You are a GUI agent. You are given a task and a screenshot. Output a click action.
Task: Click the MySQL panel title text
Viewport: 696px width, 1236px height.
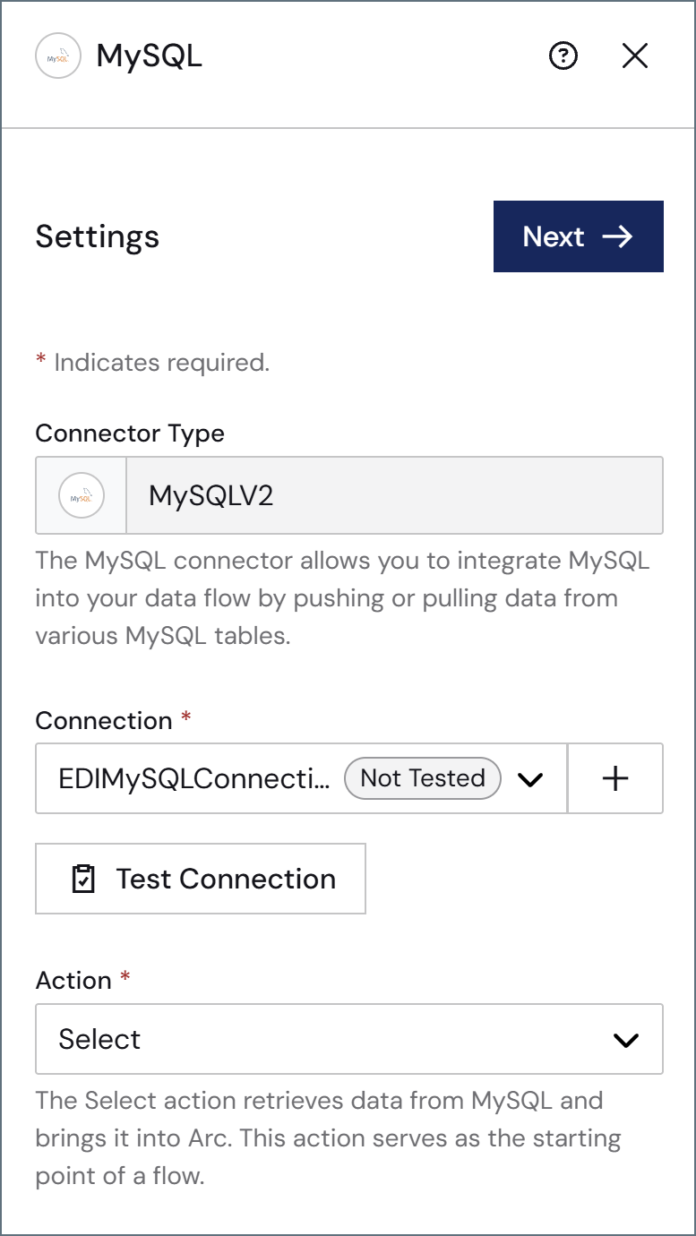[x=150, y=56]
